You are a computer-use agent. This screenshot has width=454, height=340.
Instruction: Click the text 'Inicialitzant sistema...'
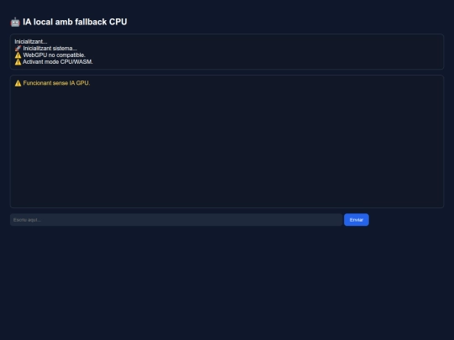pos(50,49)
